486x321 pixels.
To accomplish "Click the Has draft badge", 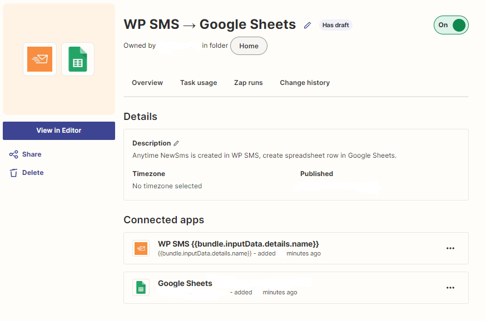I will pyautogui.click(x=336, y=25).
